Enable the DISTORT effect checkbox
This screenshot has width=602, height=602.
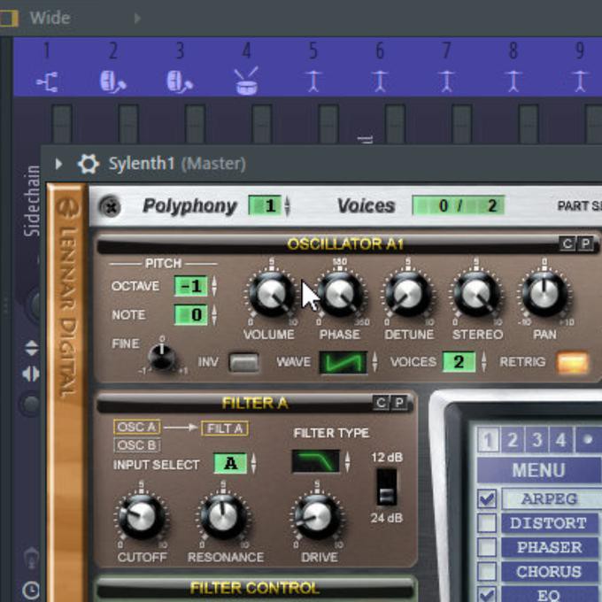pos(487,523)
